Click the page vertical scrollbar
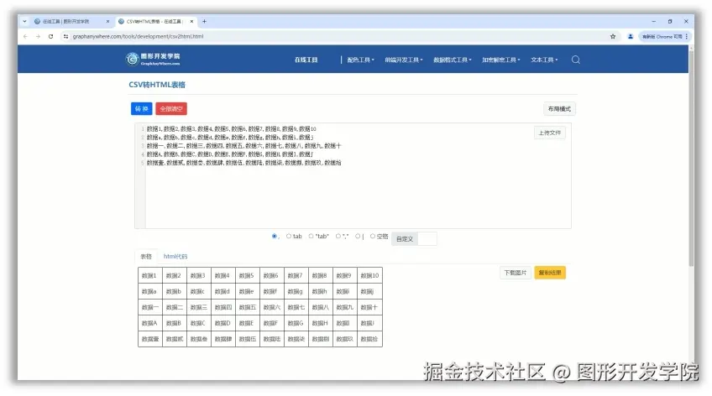 point(691,157)
